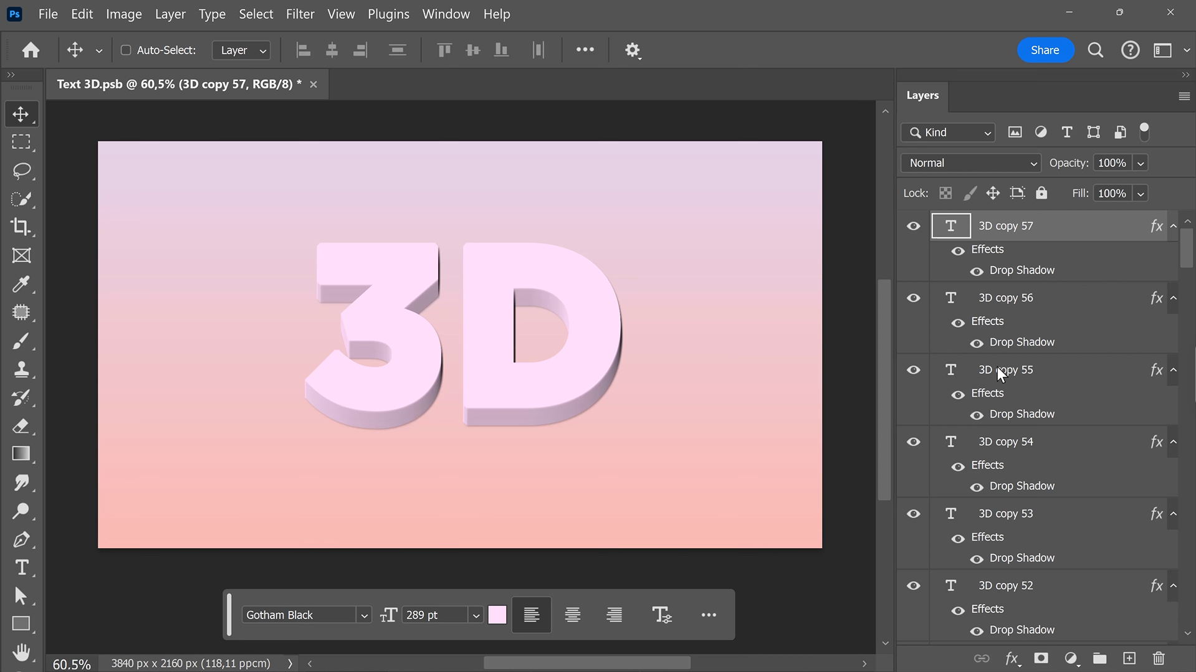Image resolution: width=1196 pixels, height=672 pixels.
Task: Align left edges in options bar
Action: 304,50
